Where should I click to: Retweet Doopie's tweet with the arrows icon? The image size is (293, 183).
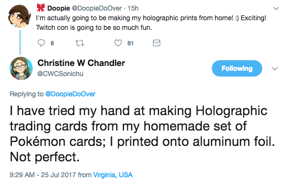[80, 43]
